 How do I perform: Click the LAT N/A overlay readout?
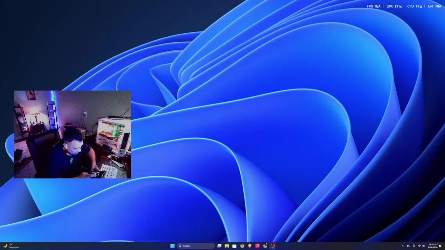tap(435, 6)
